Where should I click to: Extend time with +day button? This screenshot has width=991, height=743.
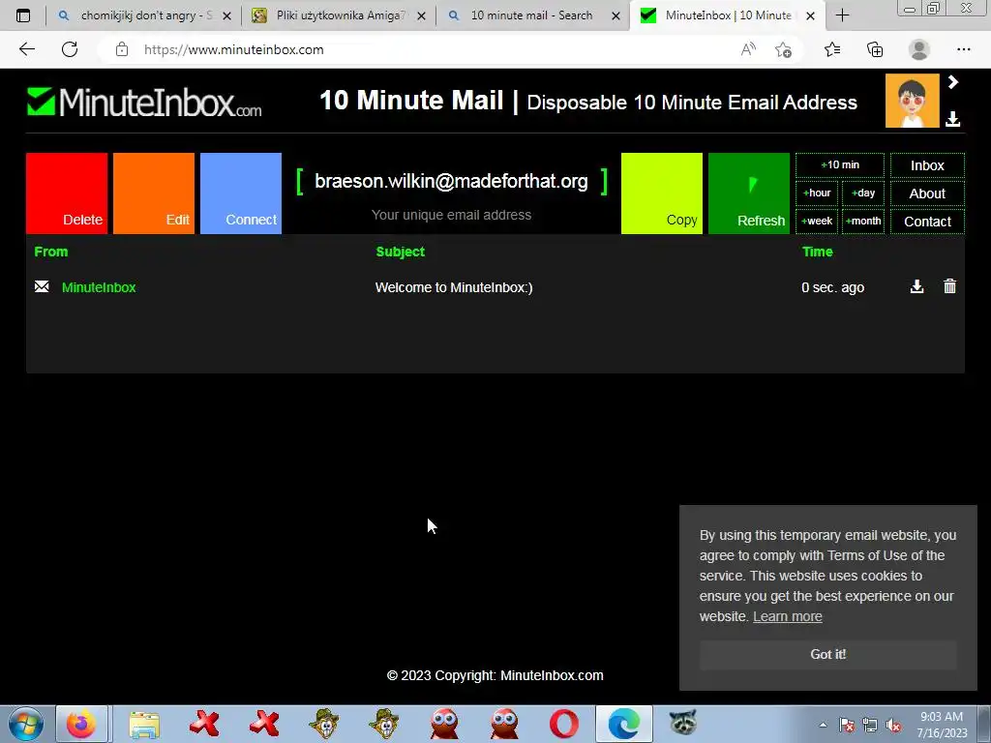click(x=863, y=193)
